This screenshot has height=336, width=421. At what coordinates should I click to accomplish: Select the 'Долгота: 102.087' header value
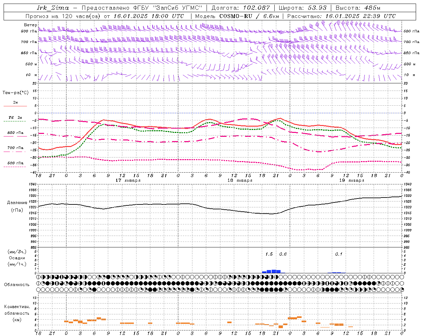241,8
